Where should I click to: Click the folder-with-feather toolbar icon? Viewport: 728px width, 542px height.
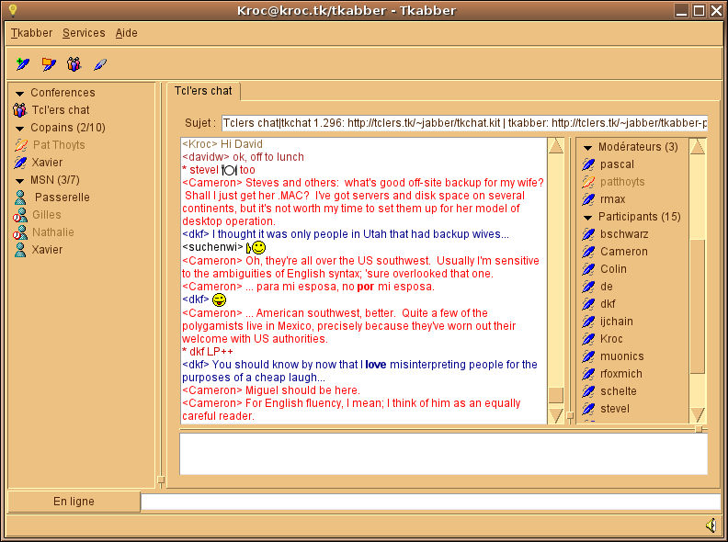[x=49, y=64]
